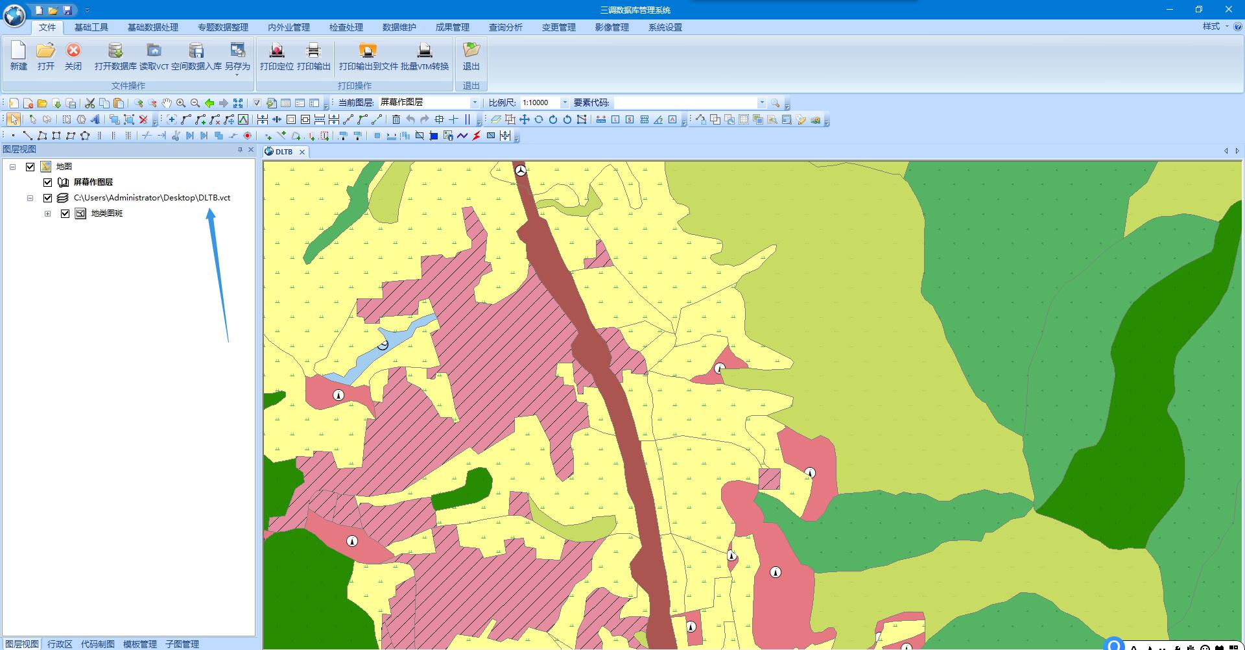Click the zoom in magnifier
Image resolution: width=1245 pixels, height=650 pixels.
(181, 103)
